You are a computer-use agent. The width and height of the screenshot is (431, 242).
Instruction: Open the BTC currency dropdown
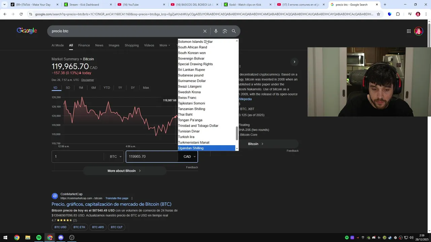115,157
